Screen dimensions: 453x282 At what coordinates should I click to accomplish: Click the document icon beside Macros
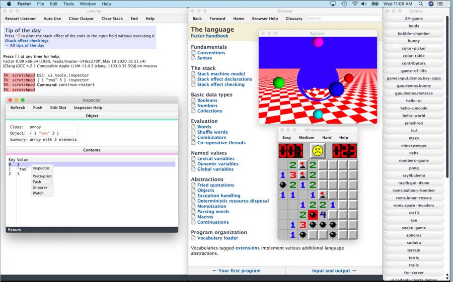pos(193,217)
